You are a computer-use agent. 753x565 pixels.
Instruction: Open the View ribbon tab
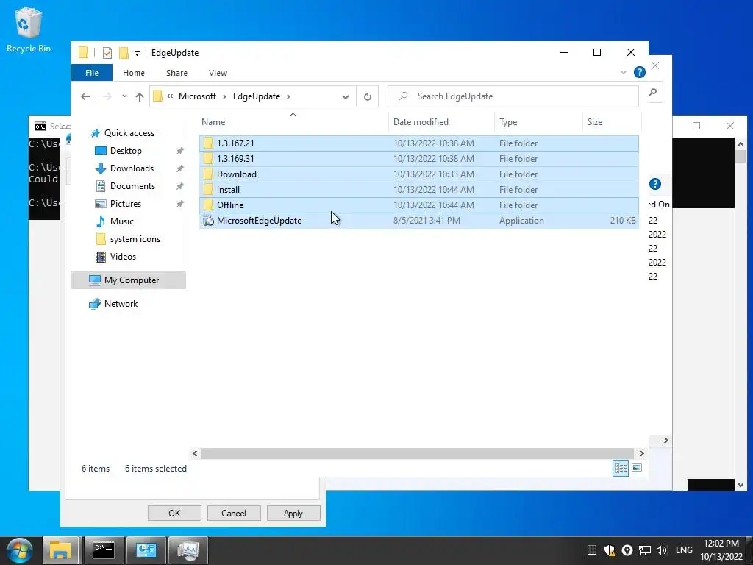pyautogui.click(x=218, y=73)
